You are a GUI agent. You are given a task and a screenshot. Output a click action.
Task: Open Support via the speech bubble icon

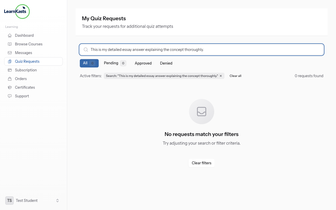click(x=9, y=96)
